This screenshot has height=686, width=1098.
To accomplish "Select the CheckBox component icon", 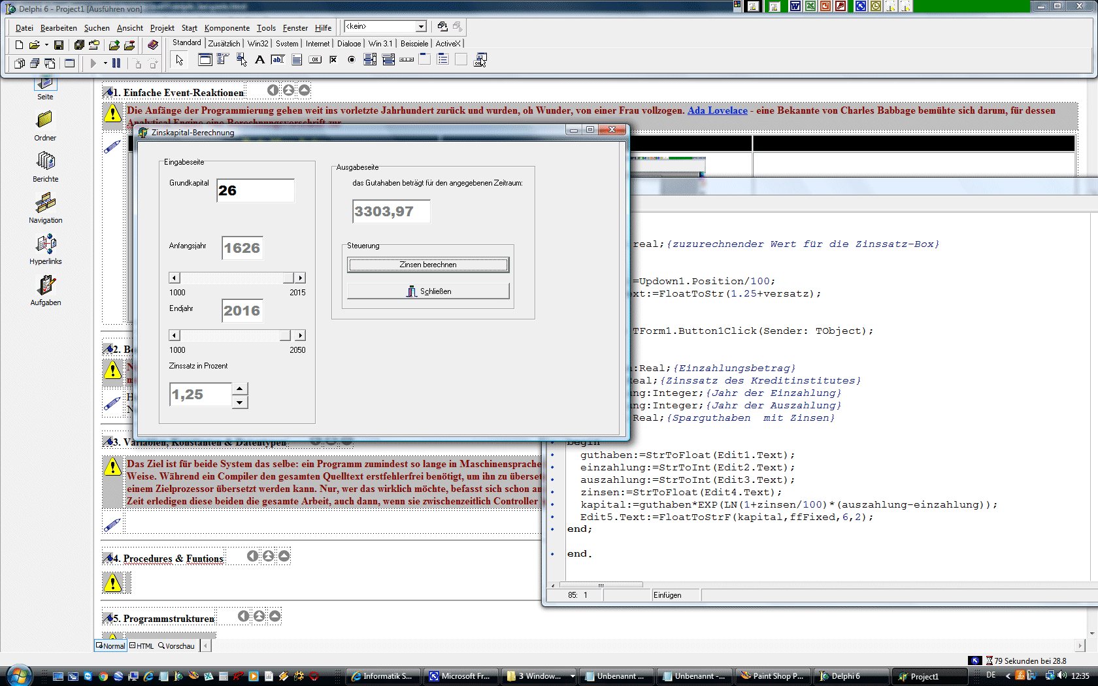I will [x=333, y=59].
